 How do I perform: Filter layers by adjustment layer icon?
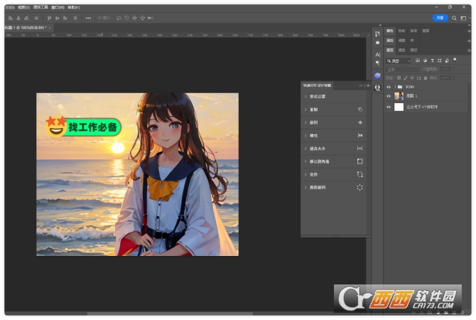pos(425,60)
